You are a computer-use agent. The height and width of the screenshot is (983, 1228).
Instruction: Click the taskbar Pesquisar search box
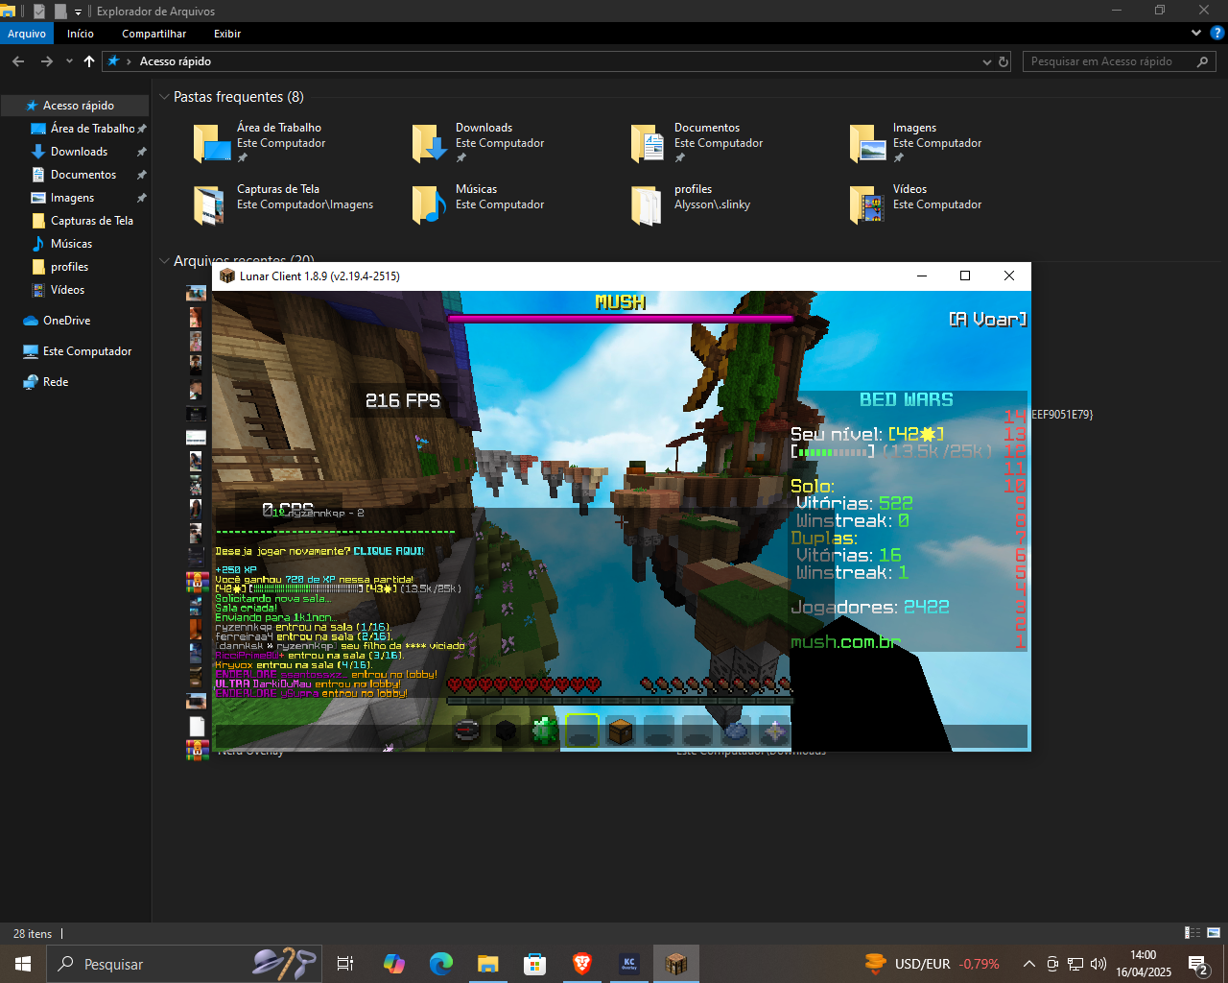click(x=184, y=964)
